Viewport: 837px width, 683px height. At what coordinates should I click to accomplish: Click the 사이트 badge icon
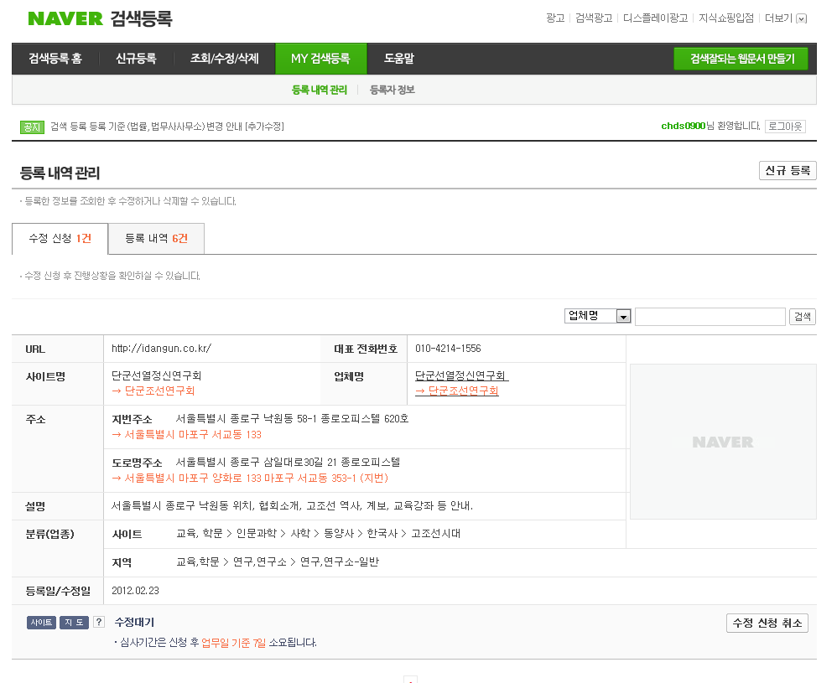pyautogui.click(x=41, y=622)
